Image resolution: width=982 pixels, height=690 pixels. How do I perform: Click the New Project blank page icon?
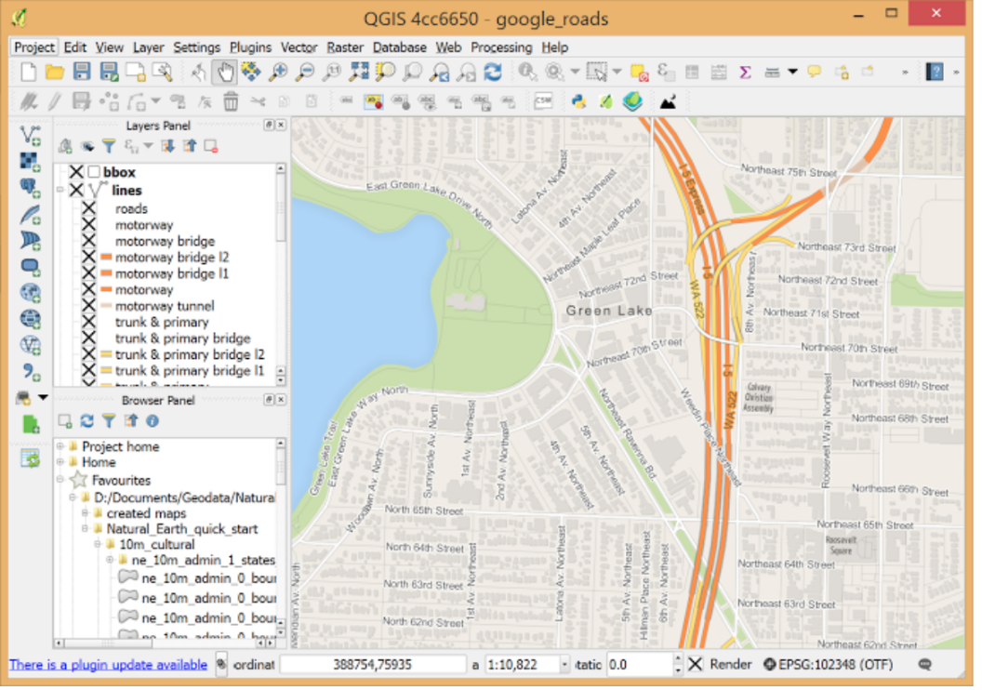pos(28,72)
